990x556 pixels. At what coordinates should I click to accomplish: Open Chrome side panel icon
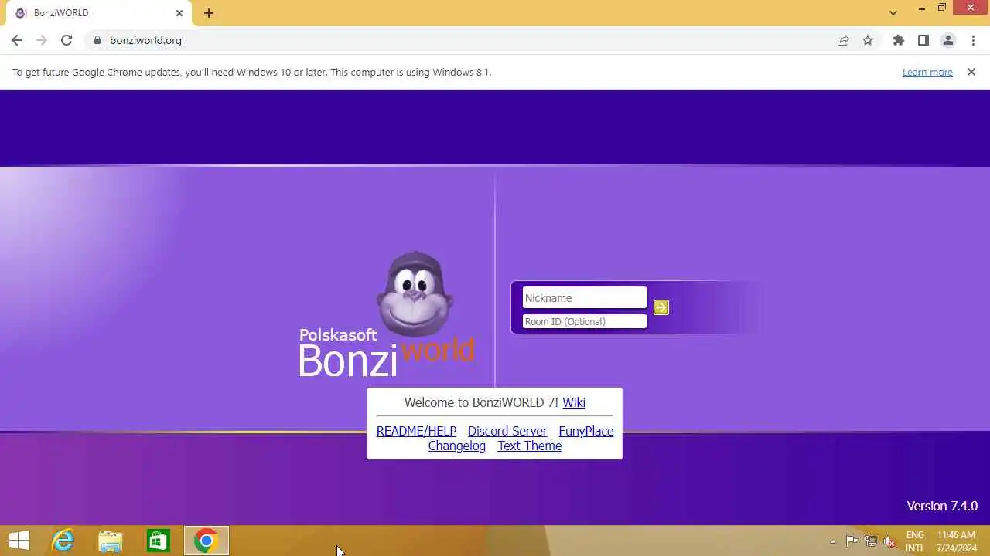coord(923,40)
